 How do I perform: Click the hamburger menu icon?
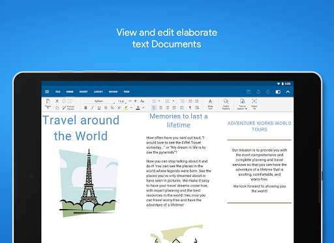tap(47, 91)
